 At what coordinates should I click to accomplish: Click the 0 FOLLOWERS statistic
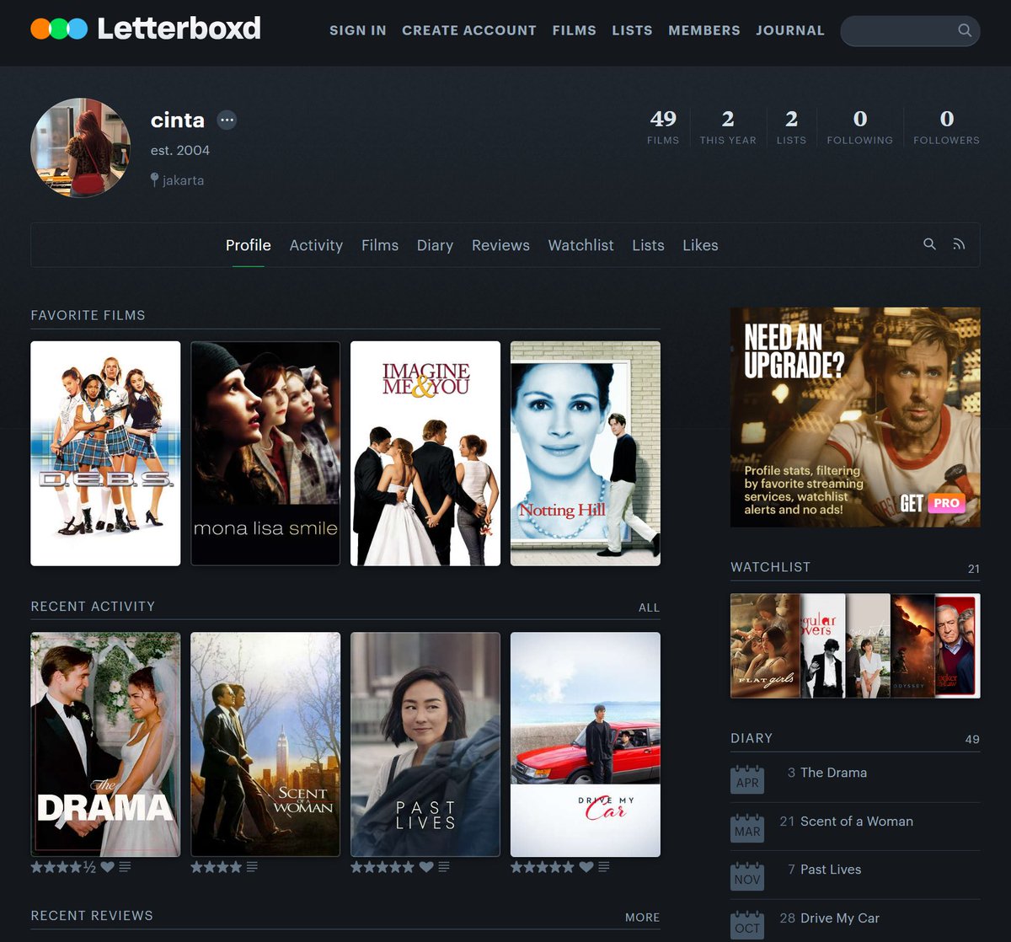[x=947, y=127]
